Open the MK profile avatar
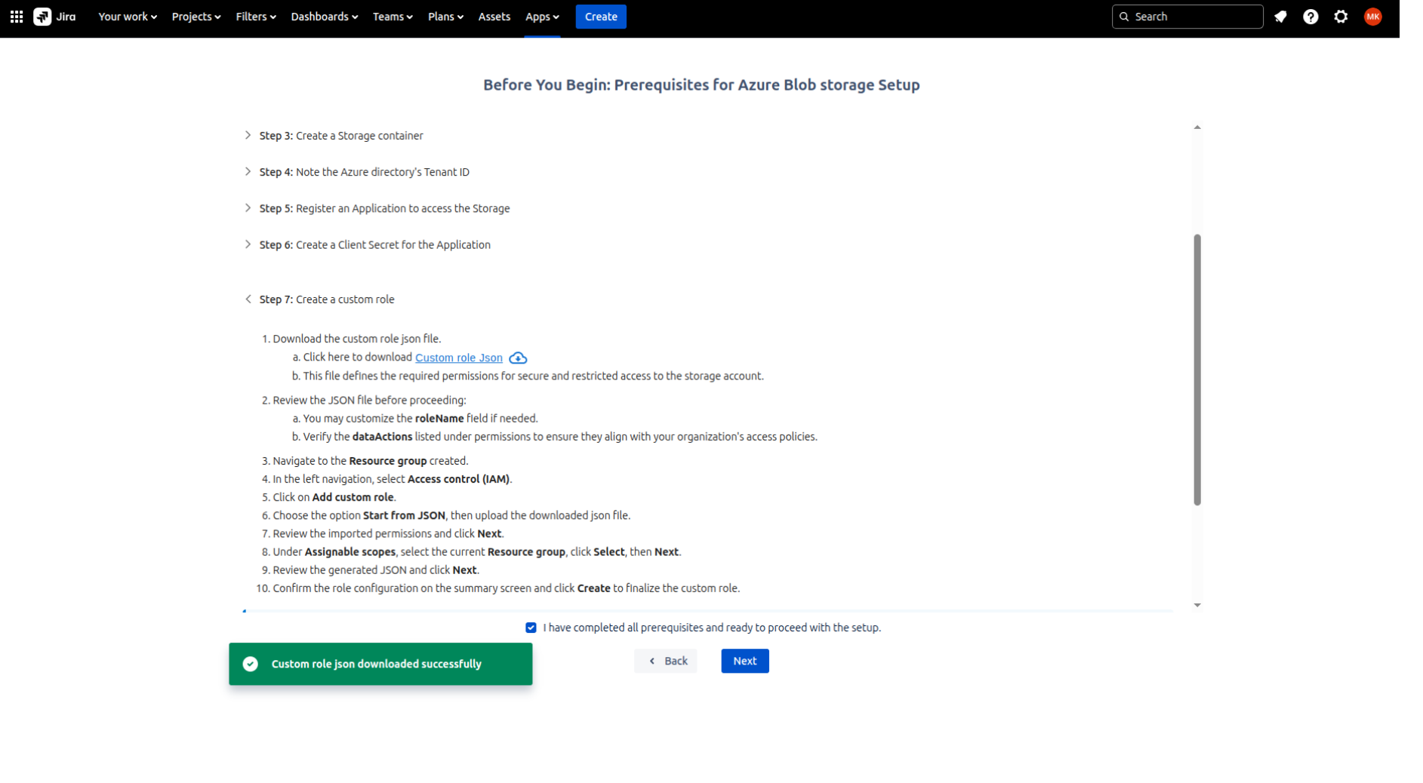Image resolution: width=1423 pixels, height=783 pixels. coord(1373,17)
